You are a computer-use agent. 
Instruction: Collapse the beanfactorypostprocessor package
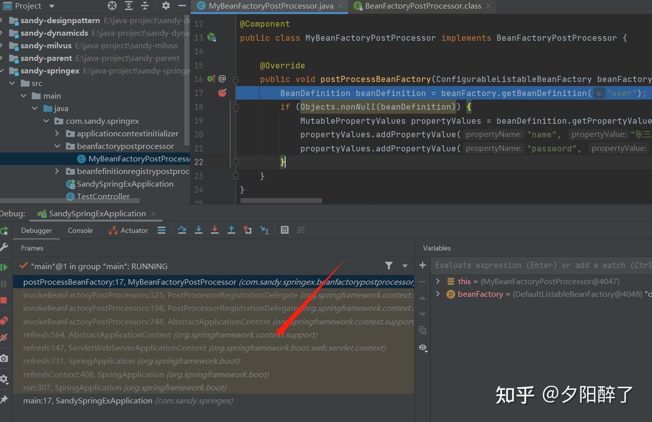57,146
